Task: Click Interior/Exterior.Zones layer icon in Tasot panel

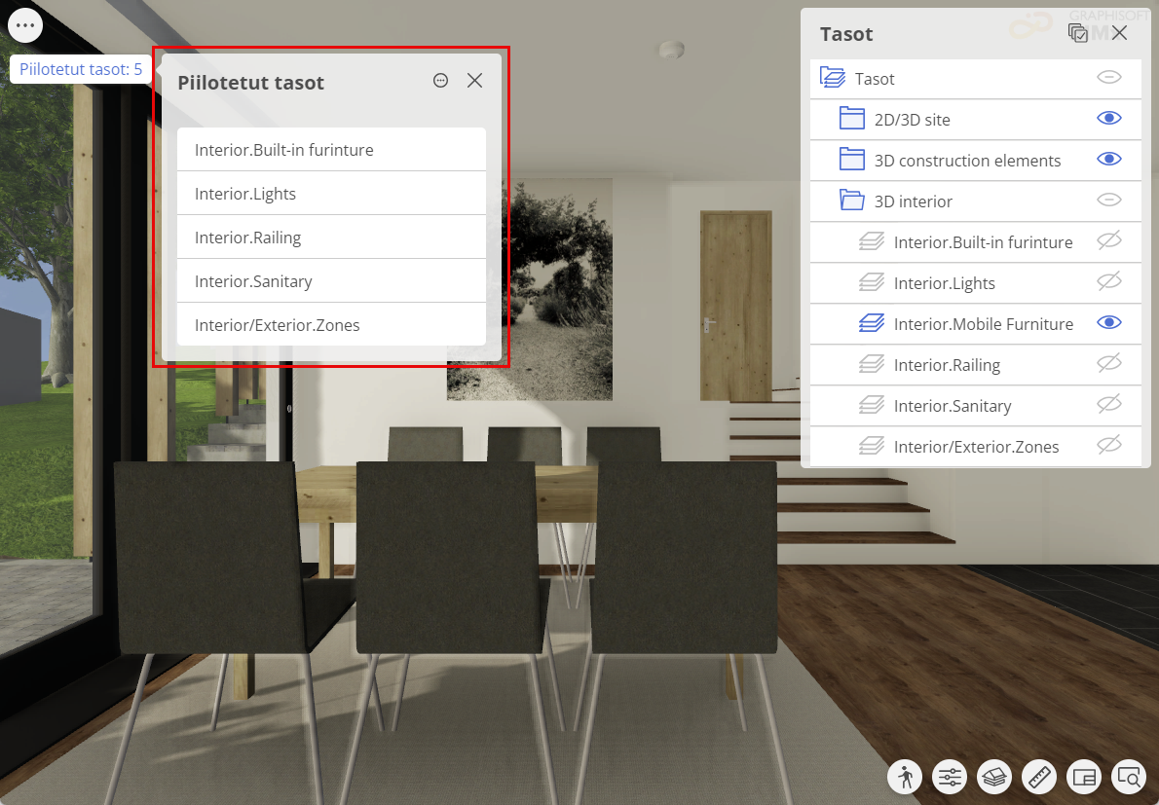Action: point(872,446)
